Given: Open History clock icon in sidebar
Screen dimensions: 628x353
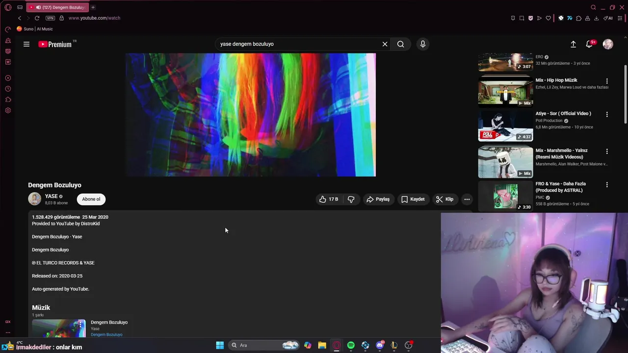Looking at the screenshot, I should point(8,89).
